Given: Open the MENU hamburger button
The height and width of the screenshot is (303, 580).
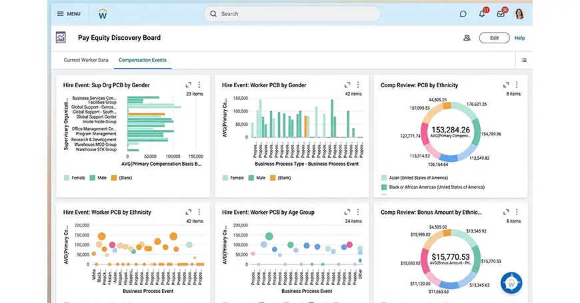Looking at the screenshot, I should point(69,13).
